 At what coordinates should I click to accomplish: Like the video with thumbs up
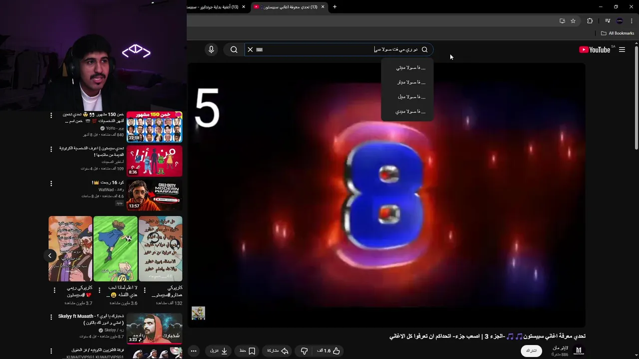click(328, 351)
